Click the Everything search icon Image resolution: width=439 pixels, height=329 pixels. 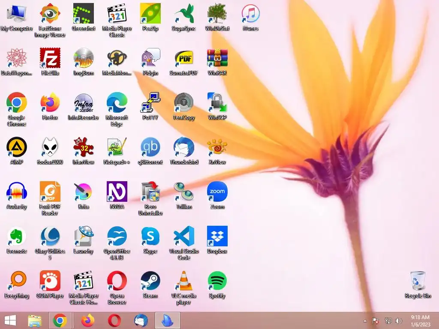(x=17, y=280)
